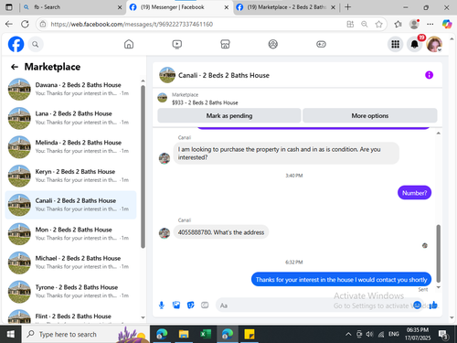The width and height of the screenshot is (457, 343).
Task: Open the Video (Watch) icon
Action: [x=177, y=44]
